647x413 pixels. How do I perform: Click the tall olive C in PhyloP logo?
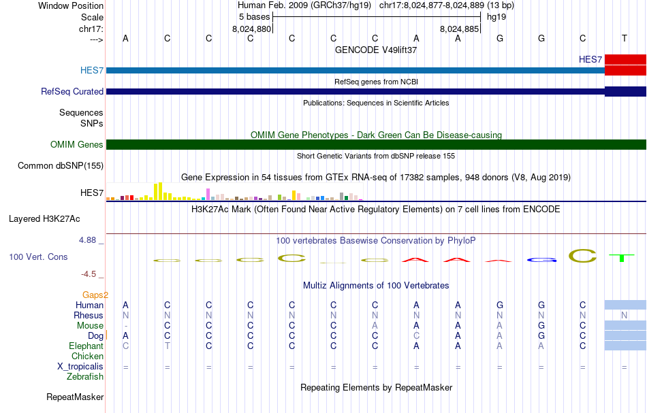click(x=582, y=256)
